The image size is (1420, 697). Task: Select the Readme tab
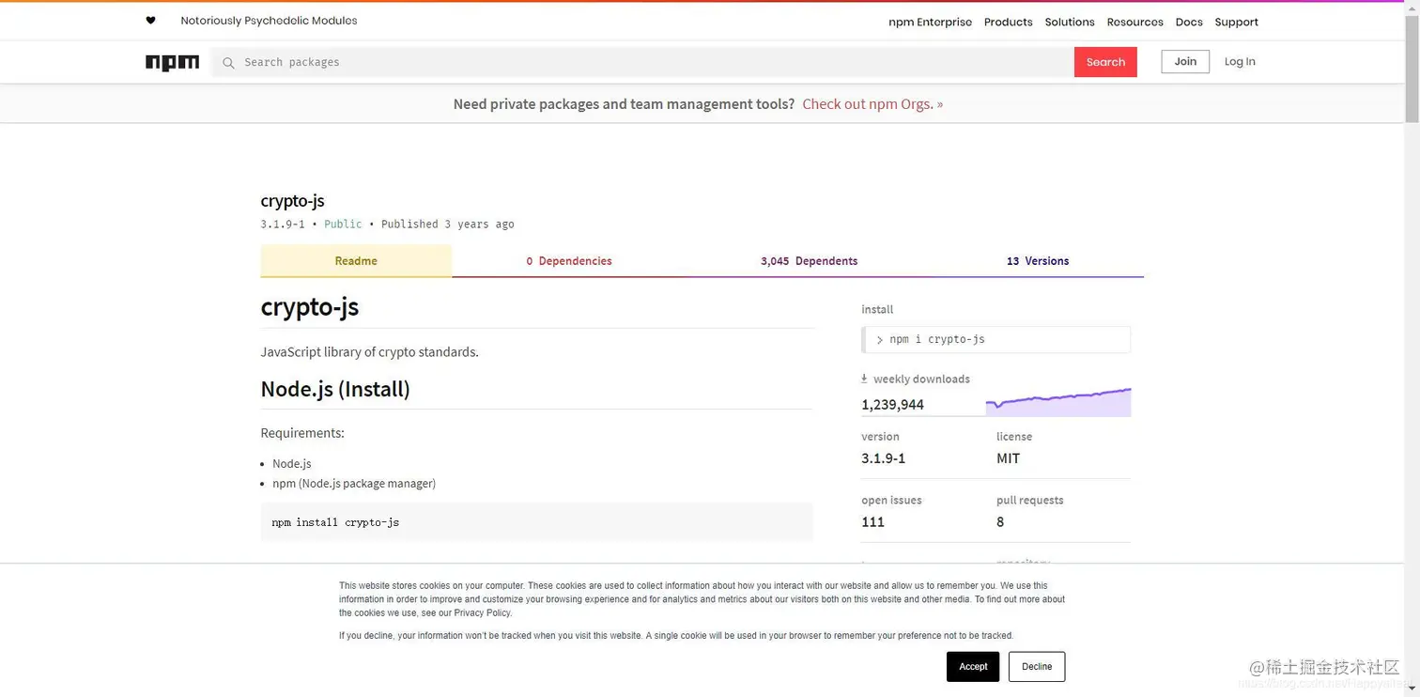pos(355,260)
